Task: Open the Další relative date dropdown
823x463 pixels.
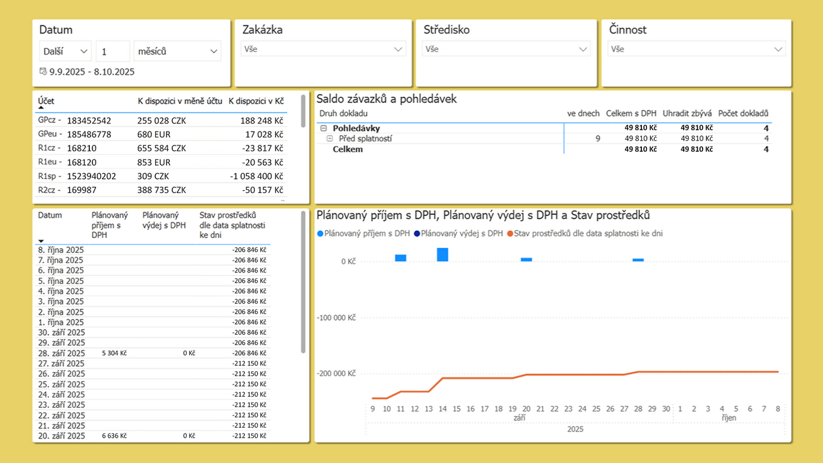Action: pyautogui.click(x=65, y=51)
